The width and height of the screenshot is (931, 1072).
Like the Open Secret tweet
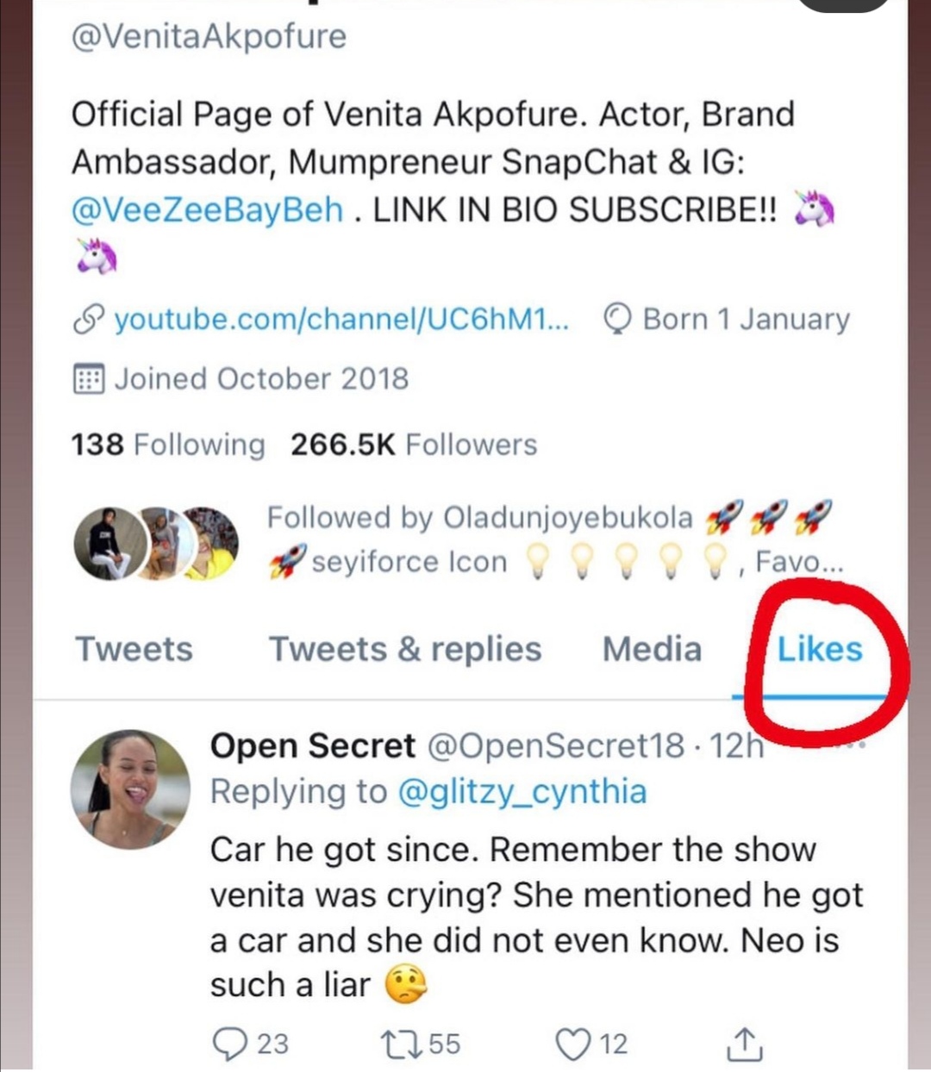click(x=572, y=1044)
